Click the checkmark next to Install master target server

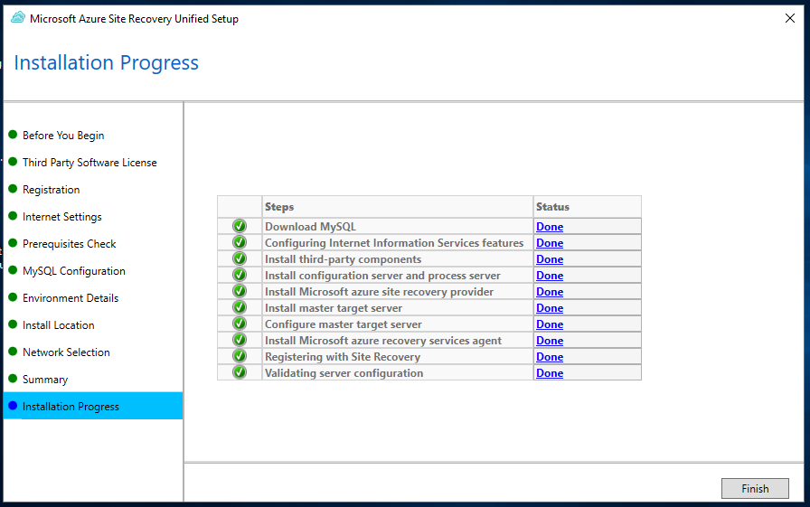240,307
